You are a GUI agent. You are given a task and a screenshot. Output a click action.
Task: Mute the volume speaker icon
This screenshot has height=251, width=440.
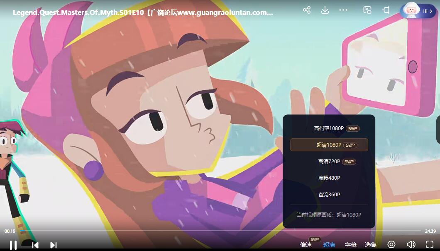tap(411, 244)
